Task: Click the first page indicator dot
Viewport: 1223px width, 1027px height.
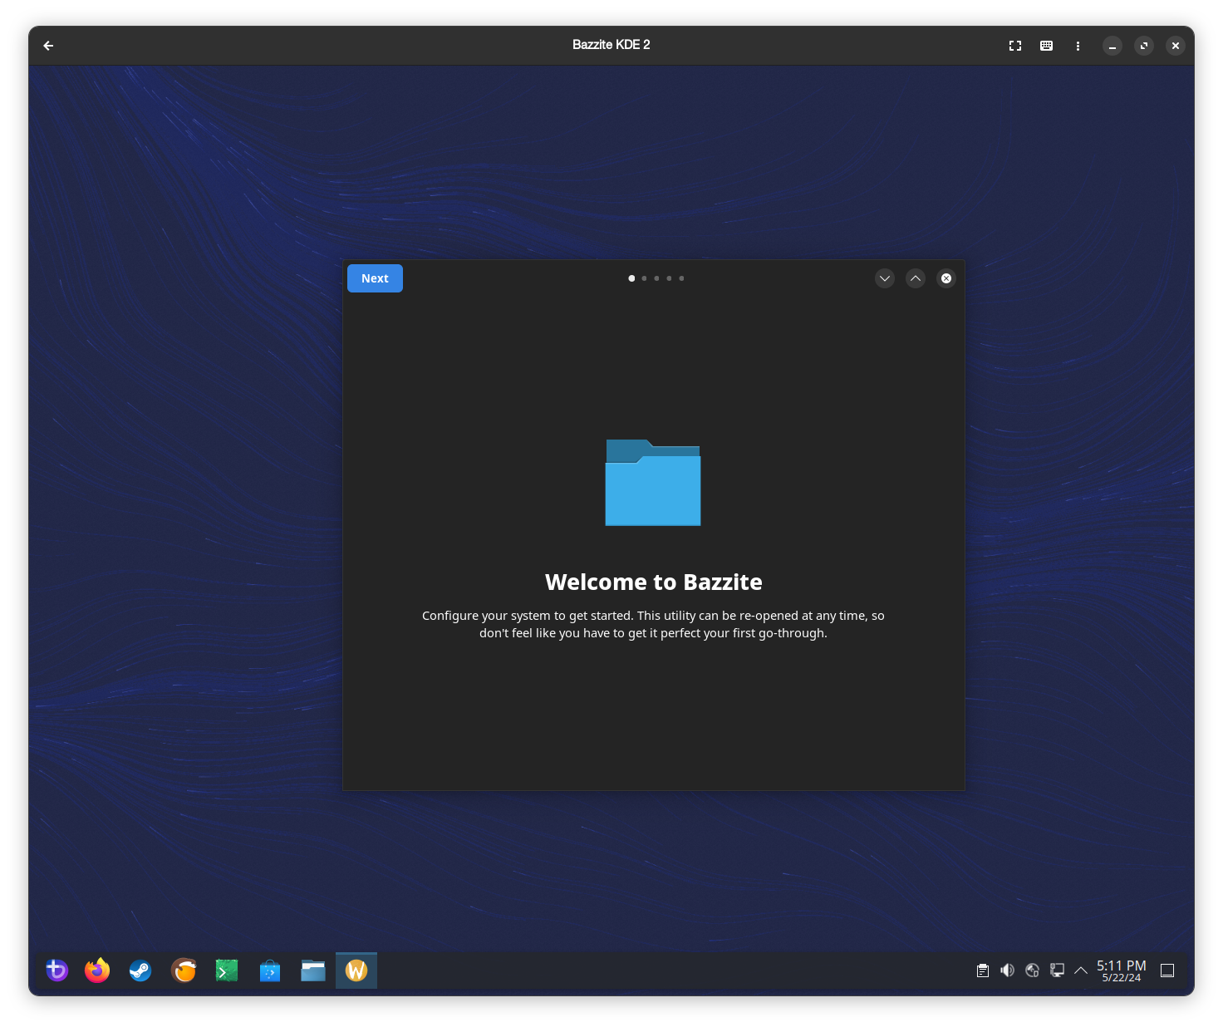Action: tap(631, 278)
